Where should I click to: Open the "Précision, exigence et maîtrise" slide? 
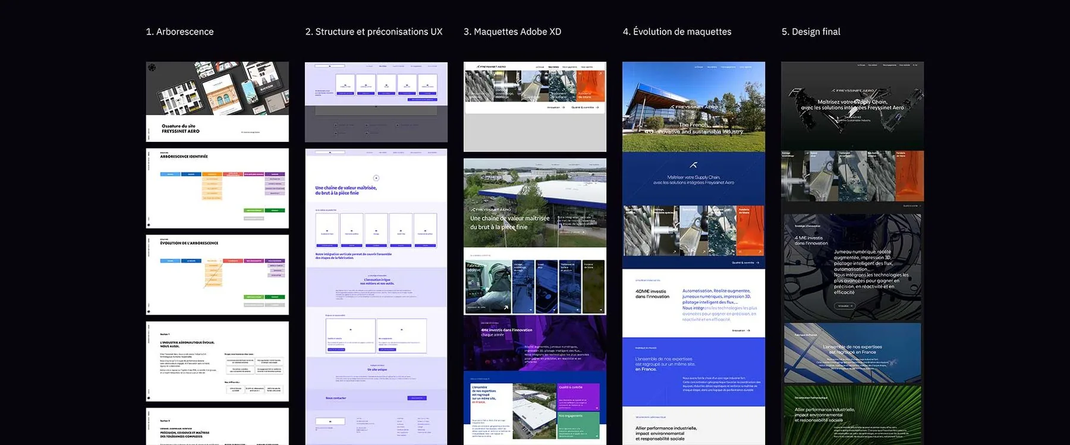218,426
